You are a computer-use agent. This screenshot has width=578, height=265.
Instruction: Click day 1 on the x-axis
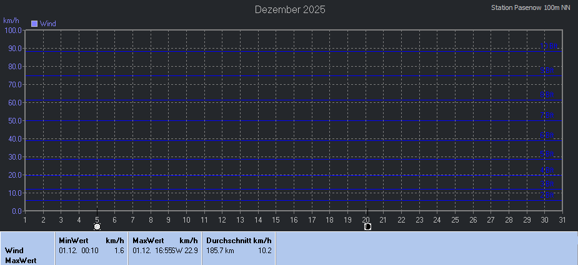click(x=25, y=219)
